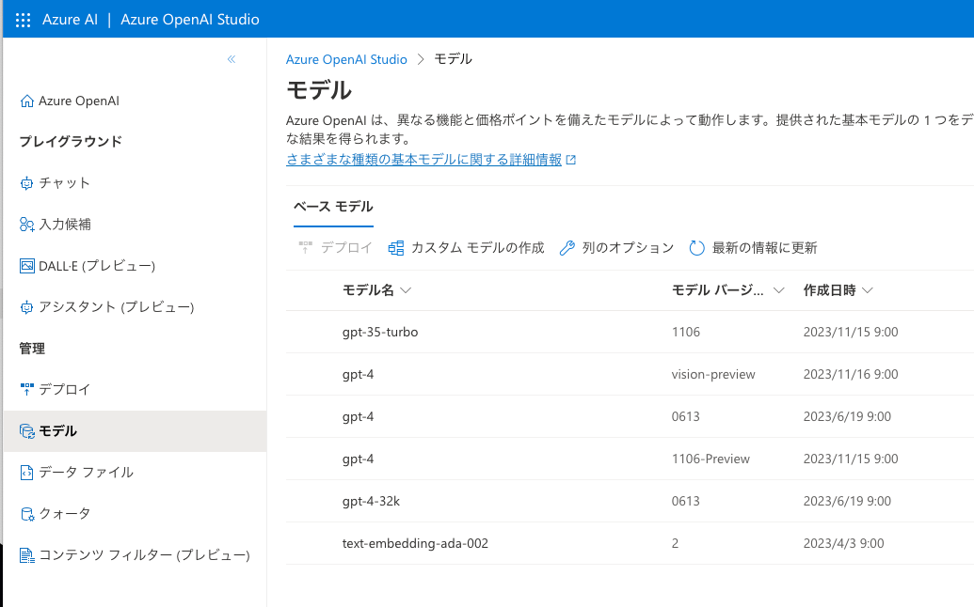Select gpt-4 vision-preview model row
This screenshot has height=607, width=974.
[630, 375]
